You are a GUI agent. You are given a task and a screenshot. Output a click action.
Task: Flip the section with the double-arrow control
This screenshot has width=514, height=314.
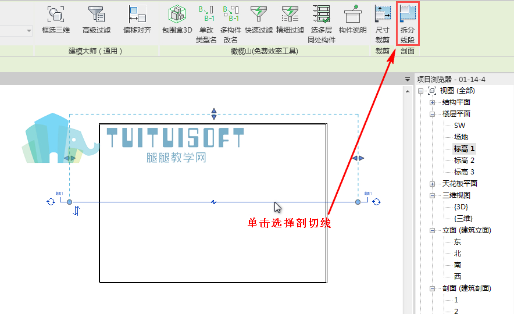76,210
